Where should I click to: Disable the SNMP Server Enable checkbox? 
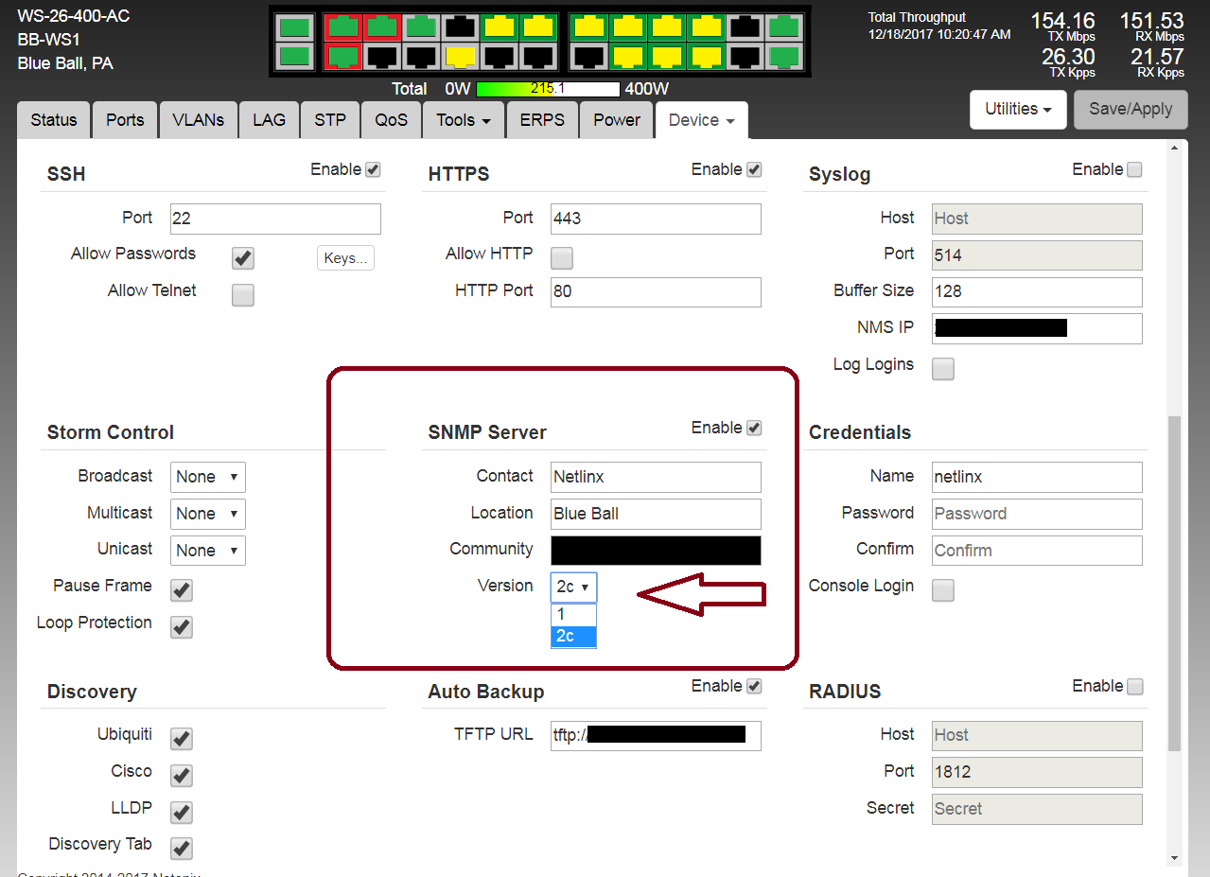(x=754, y=428)
